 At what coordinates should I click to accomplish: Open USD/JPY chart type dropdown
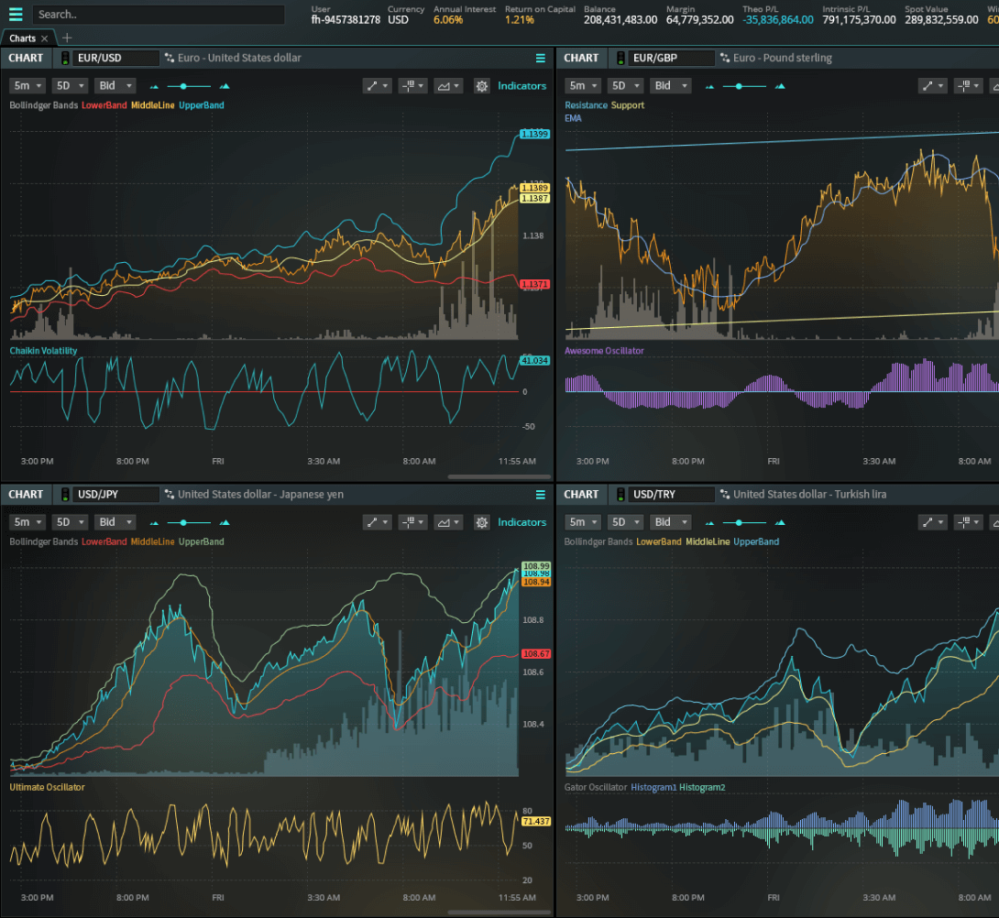pos(448,521)
